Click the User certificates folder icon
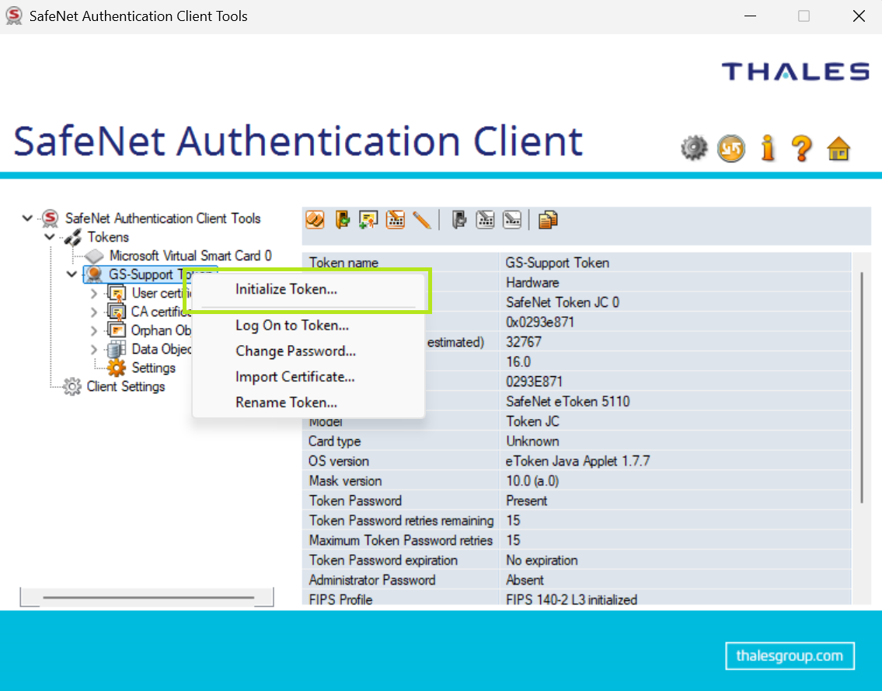Screen dimensions: 882x691 (117, 293)
